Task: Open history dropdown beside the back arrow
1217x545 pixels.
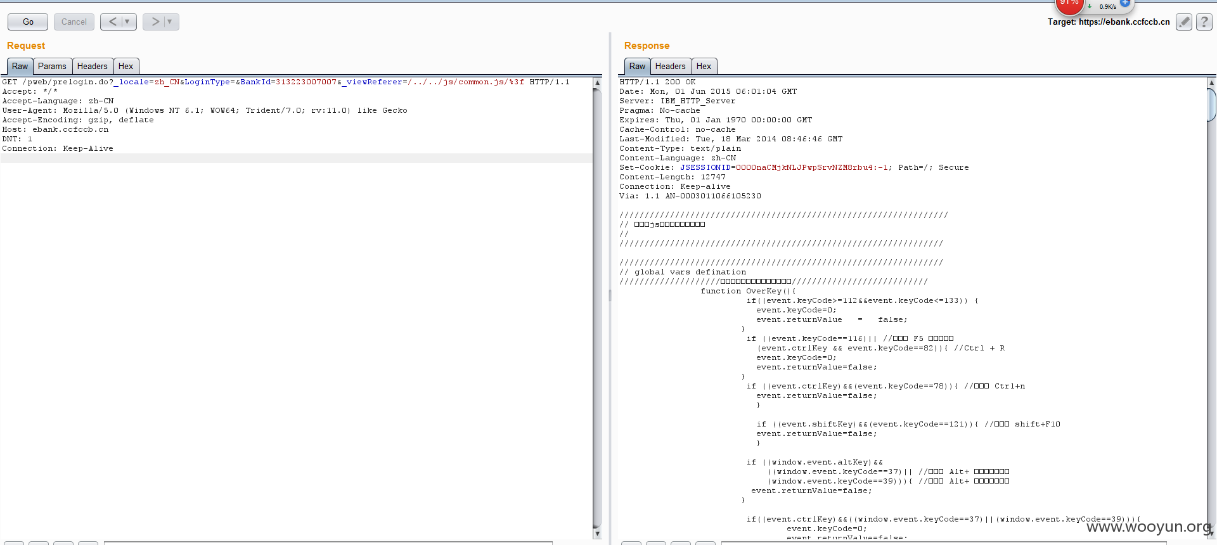Action: 128,22
